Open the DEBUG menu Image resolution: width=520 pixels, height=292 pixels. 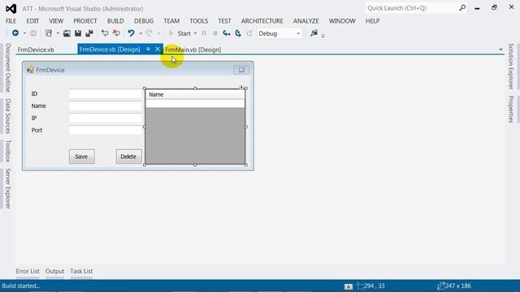tap(144, 21)
